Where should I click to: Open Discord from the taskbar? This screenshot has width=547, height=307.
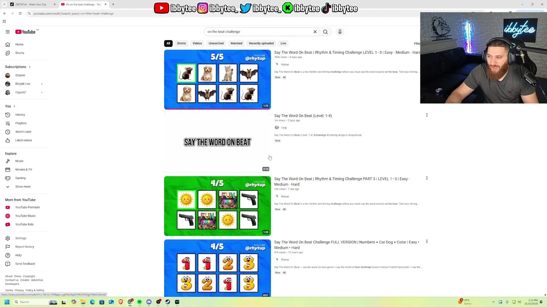(x=149, y=302)
